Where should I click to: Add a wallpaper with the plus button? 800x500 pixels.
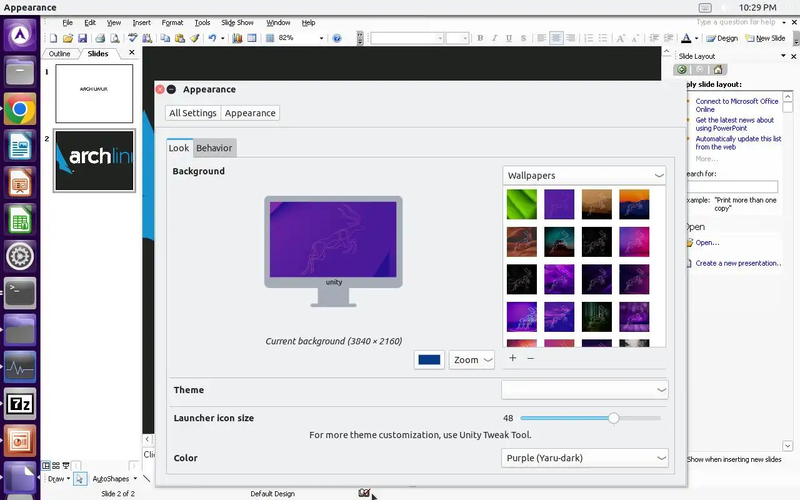tap(512, 358)
